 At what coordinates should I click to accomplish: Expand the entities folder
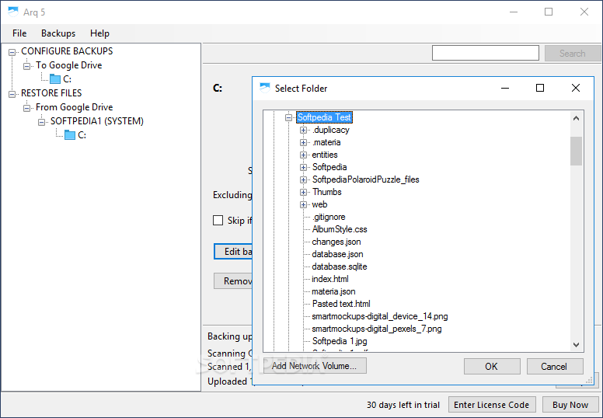[x=303, y=155]
